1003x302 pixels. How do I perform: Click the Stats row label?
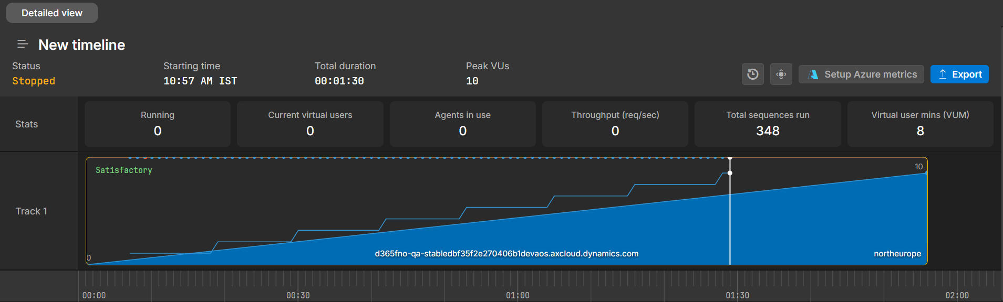(26, 124)
